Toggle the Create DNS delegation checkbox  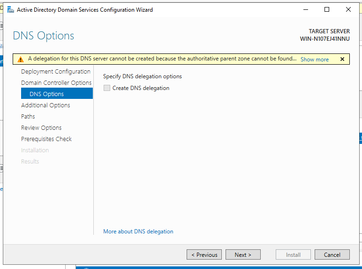click(107, 88)
